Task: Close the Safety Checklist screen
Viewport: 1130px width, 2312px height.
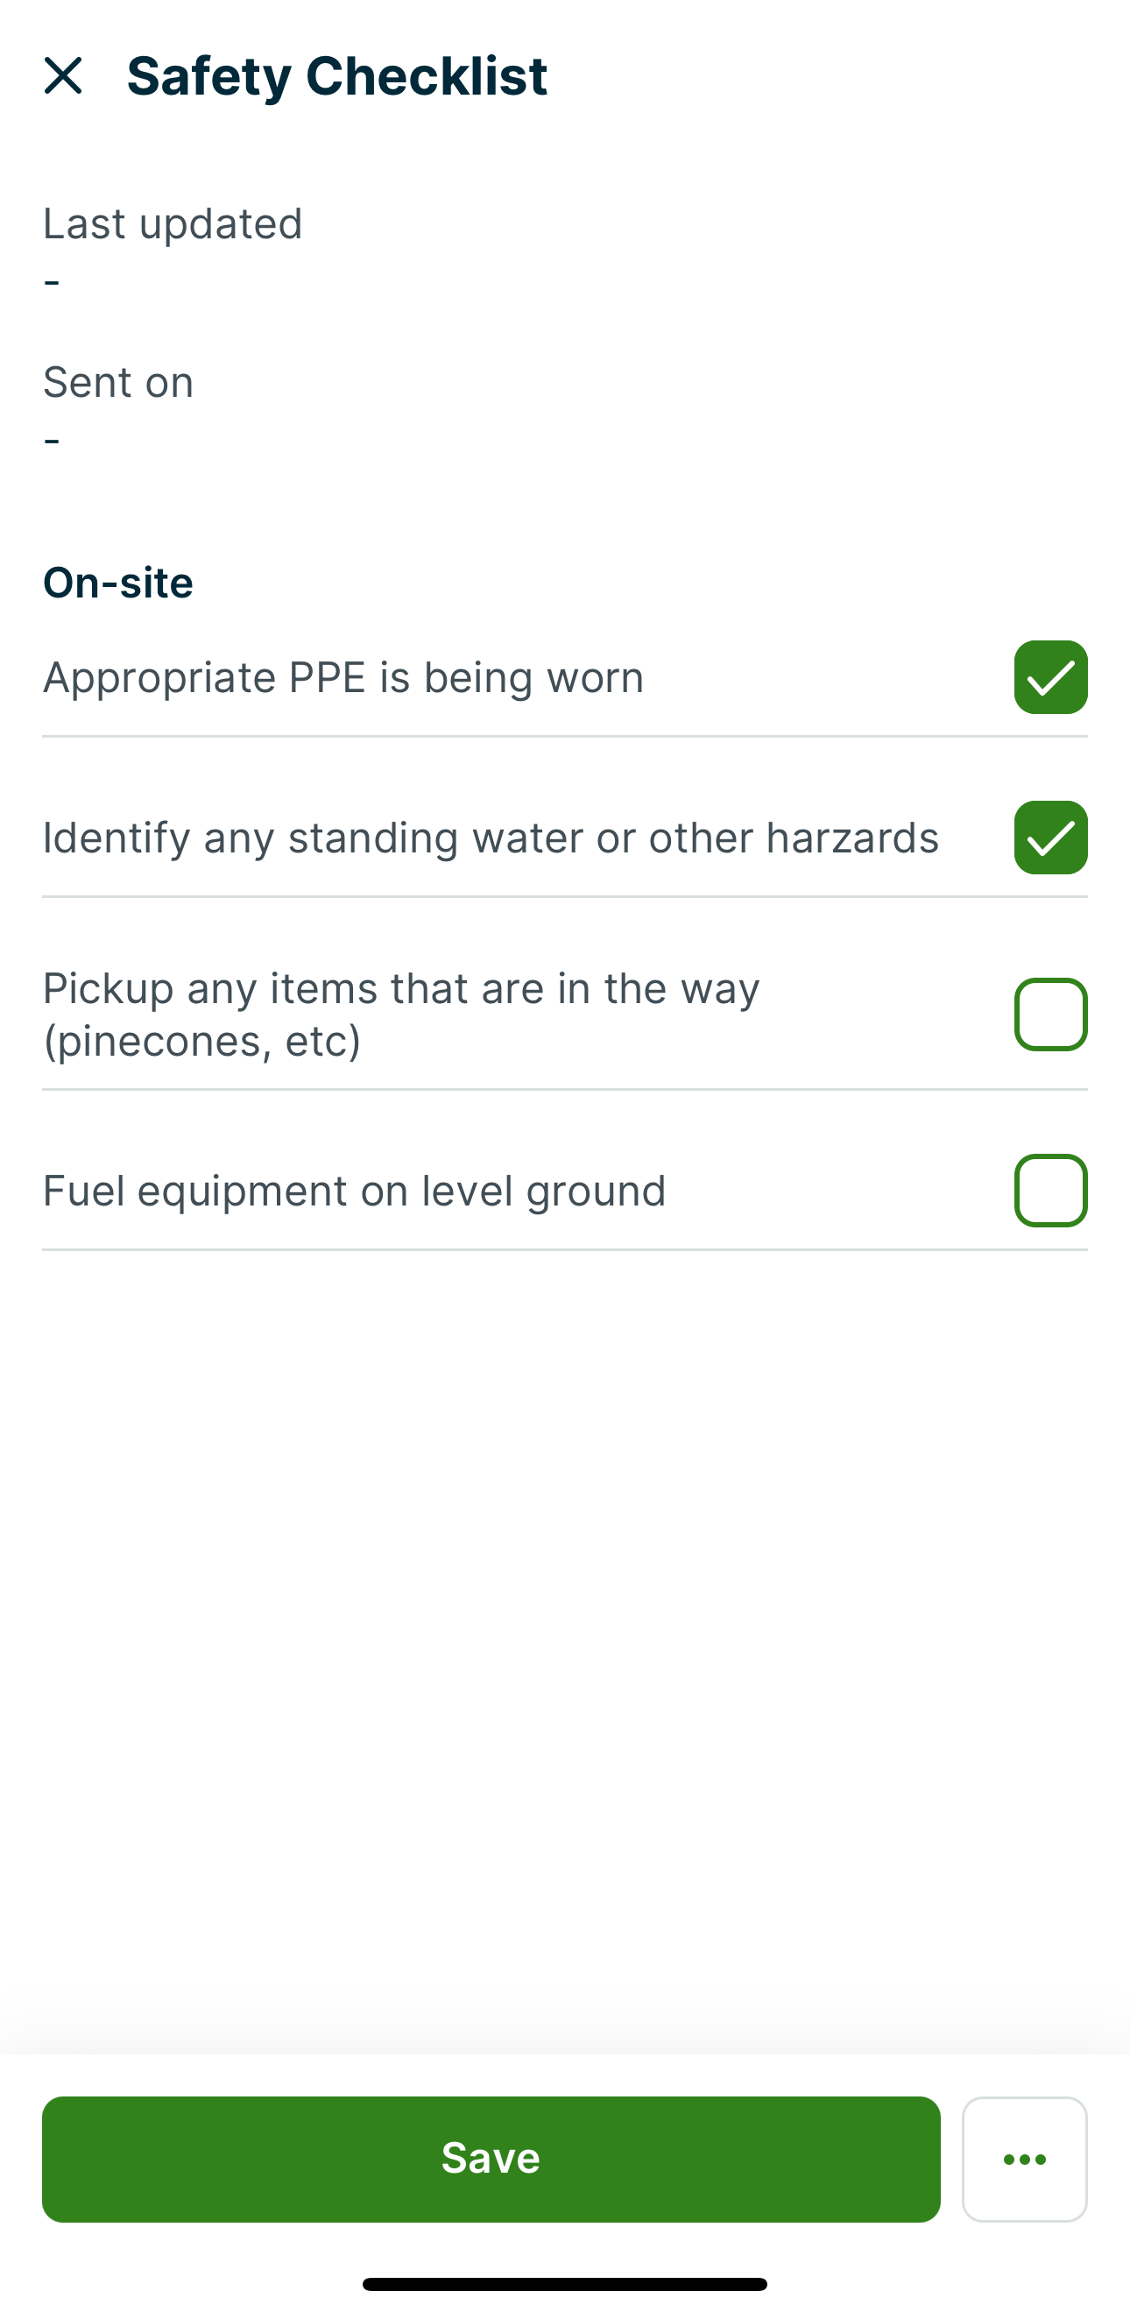Action: coord(66,77)
